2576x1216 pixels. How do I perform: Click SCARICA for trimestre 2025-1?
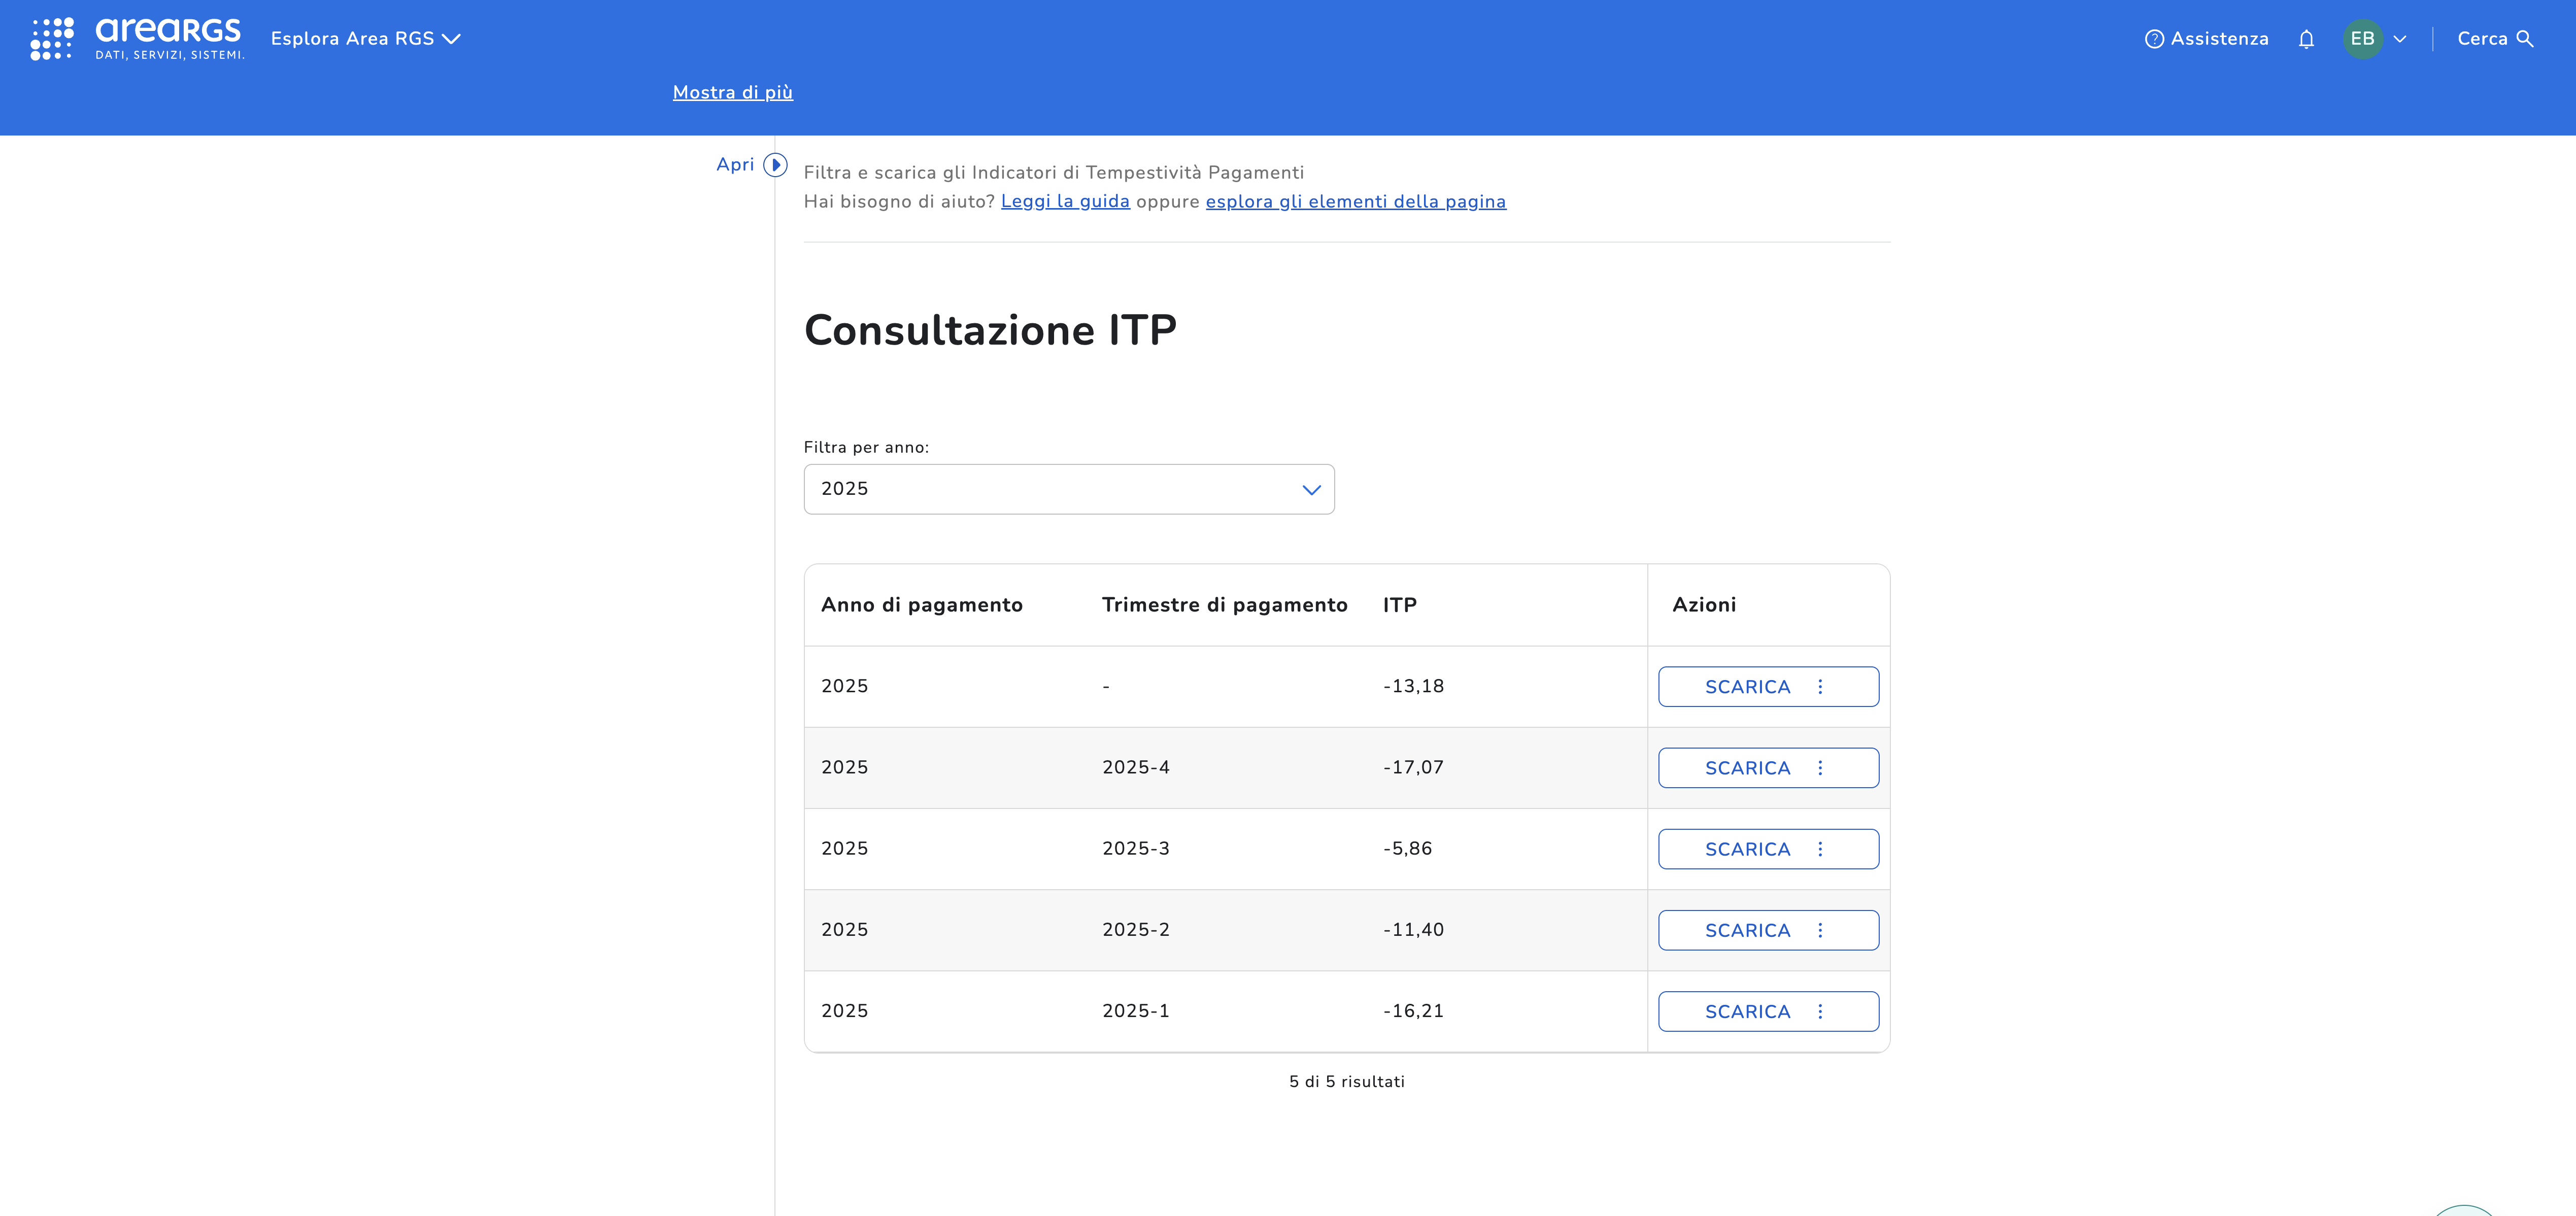point(1747,1011)
